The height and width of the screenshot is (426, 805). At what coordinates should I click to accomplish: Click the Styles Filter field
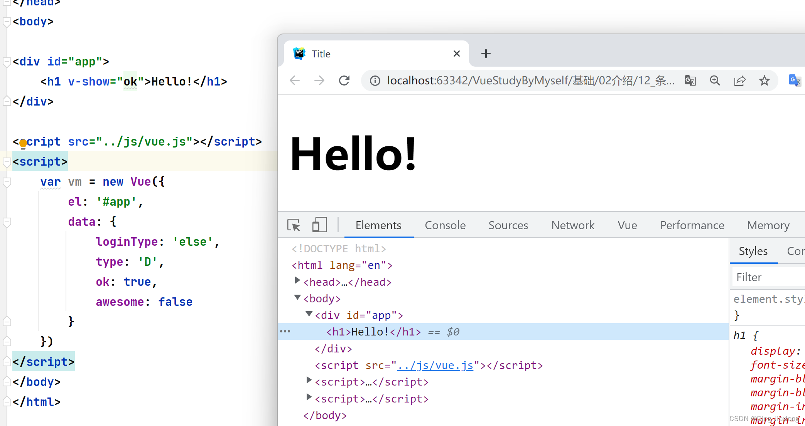(768, 277)
